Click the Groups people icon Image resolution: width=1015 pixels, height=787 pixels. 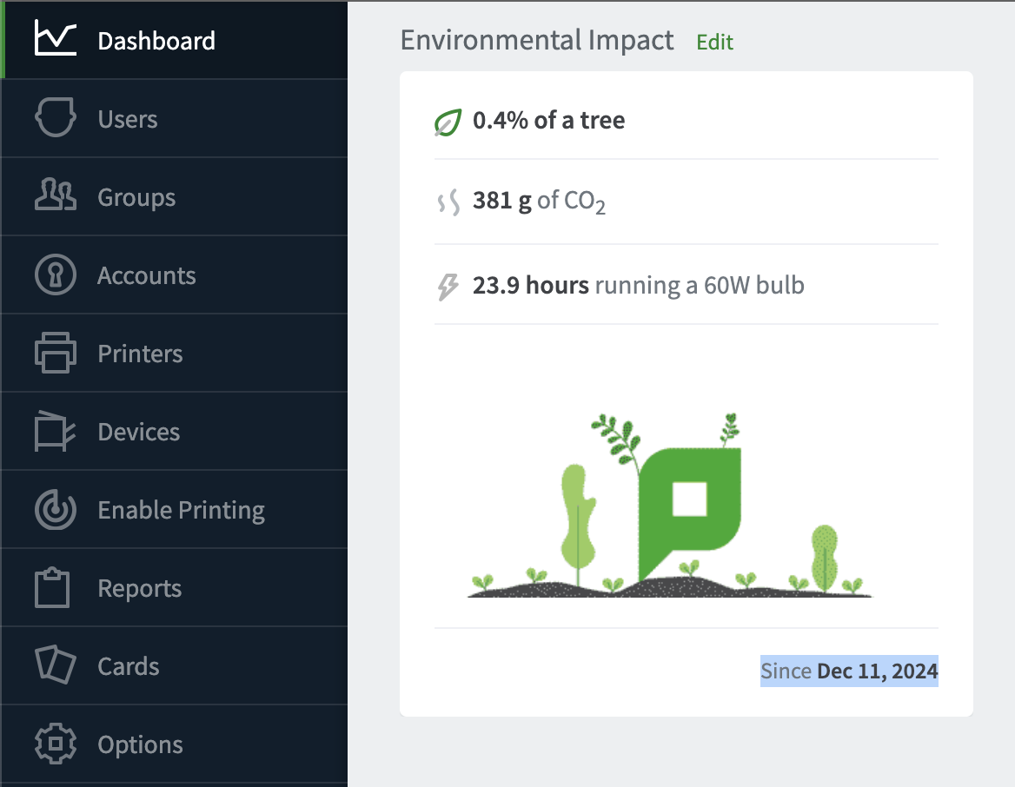coord(56,196)
